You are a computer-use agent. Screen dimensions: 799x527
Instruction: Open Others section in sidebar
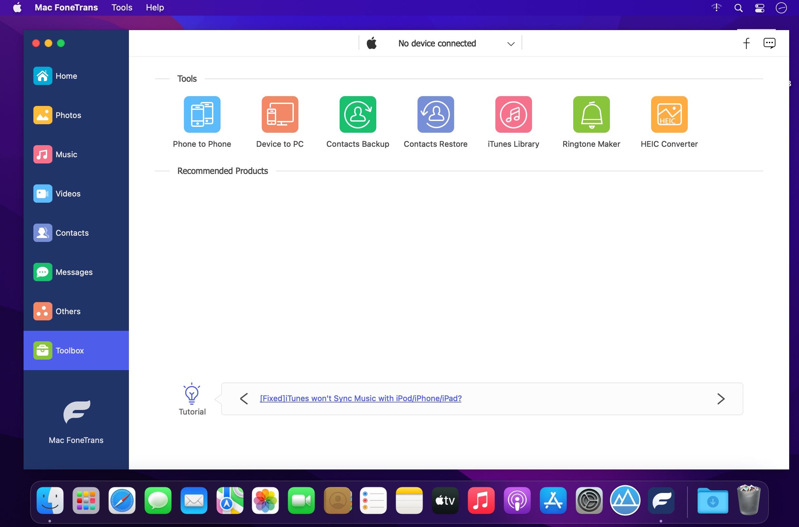coord(76,311)
